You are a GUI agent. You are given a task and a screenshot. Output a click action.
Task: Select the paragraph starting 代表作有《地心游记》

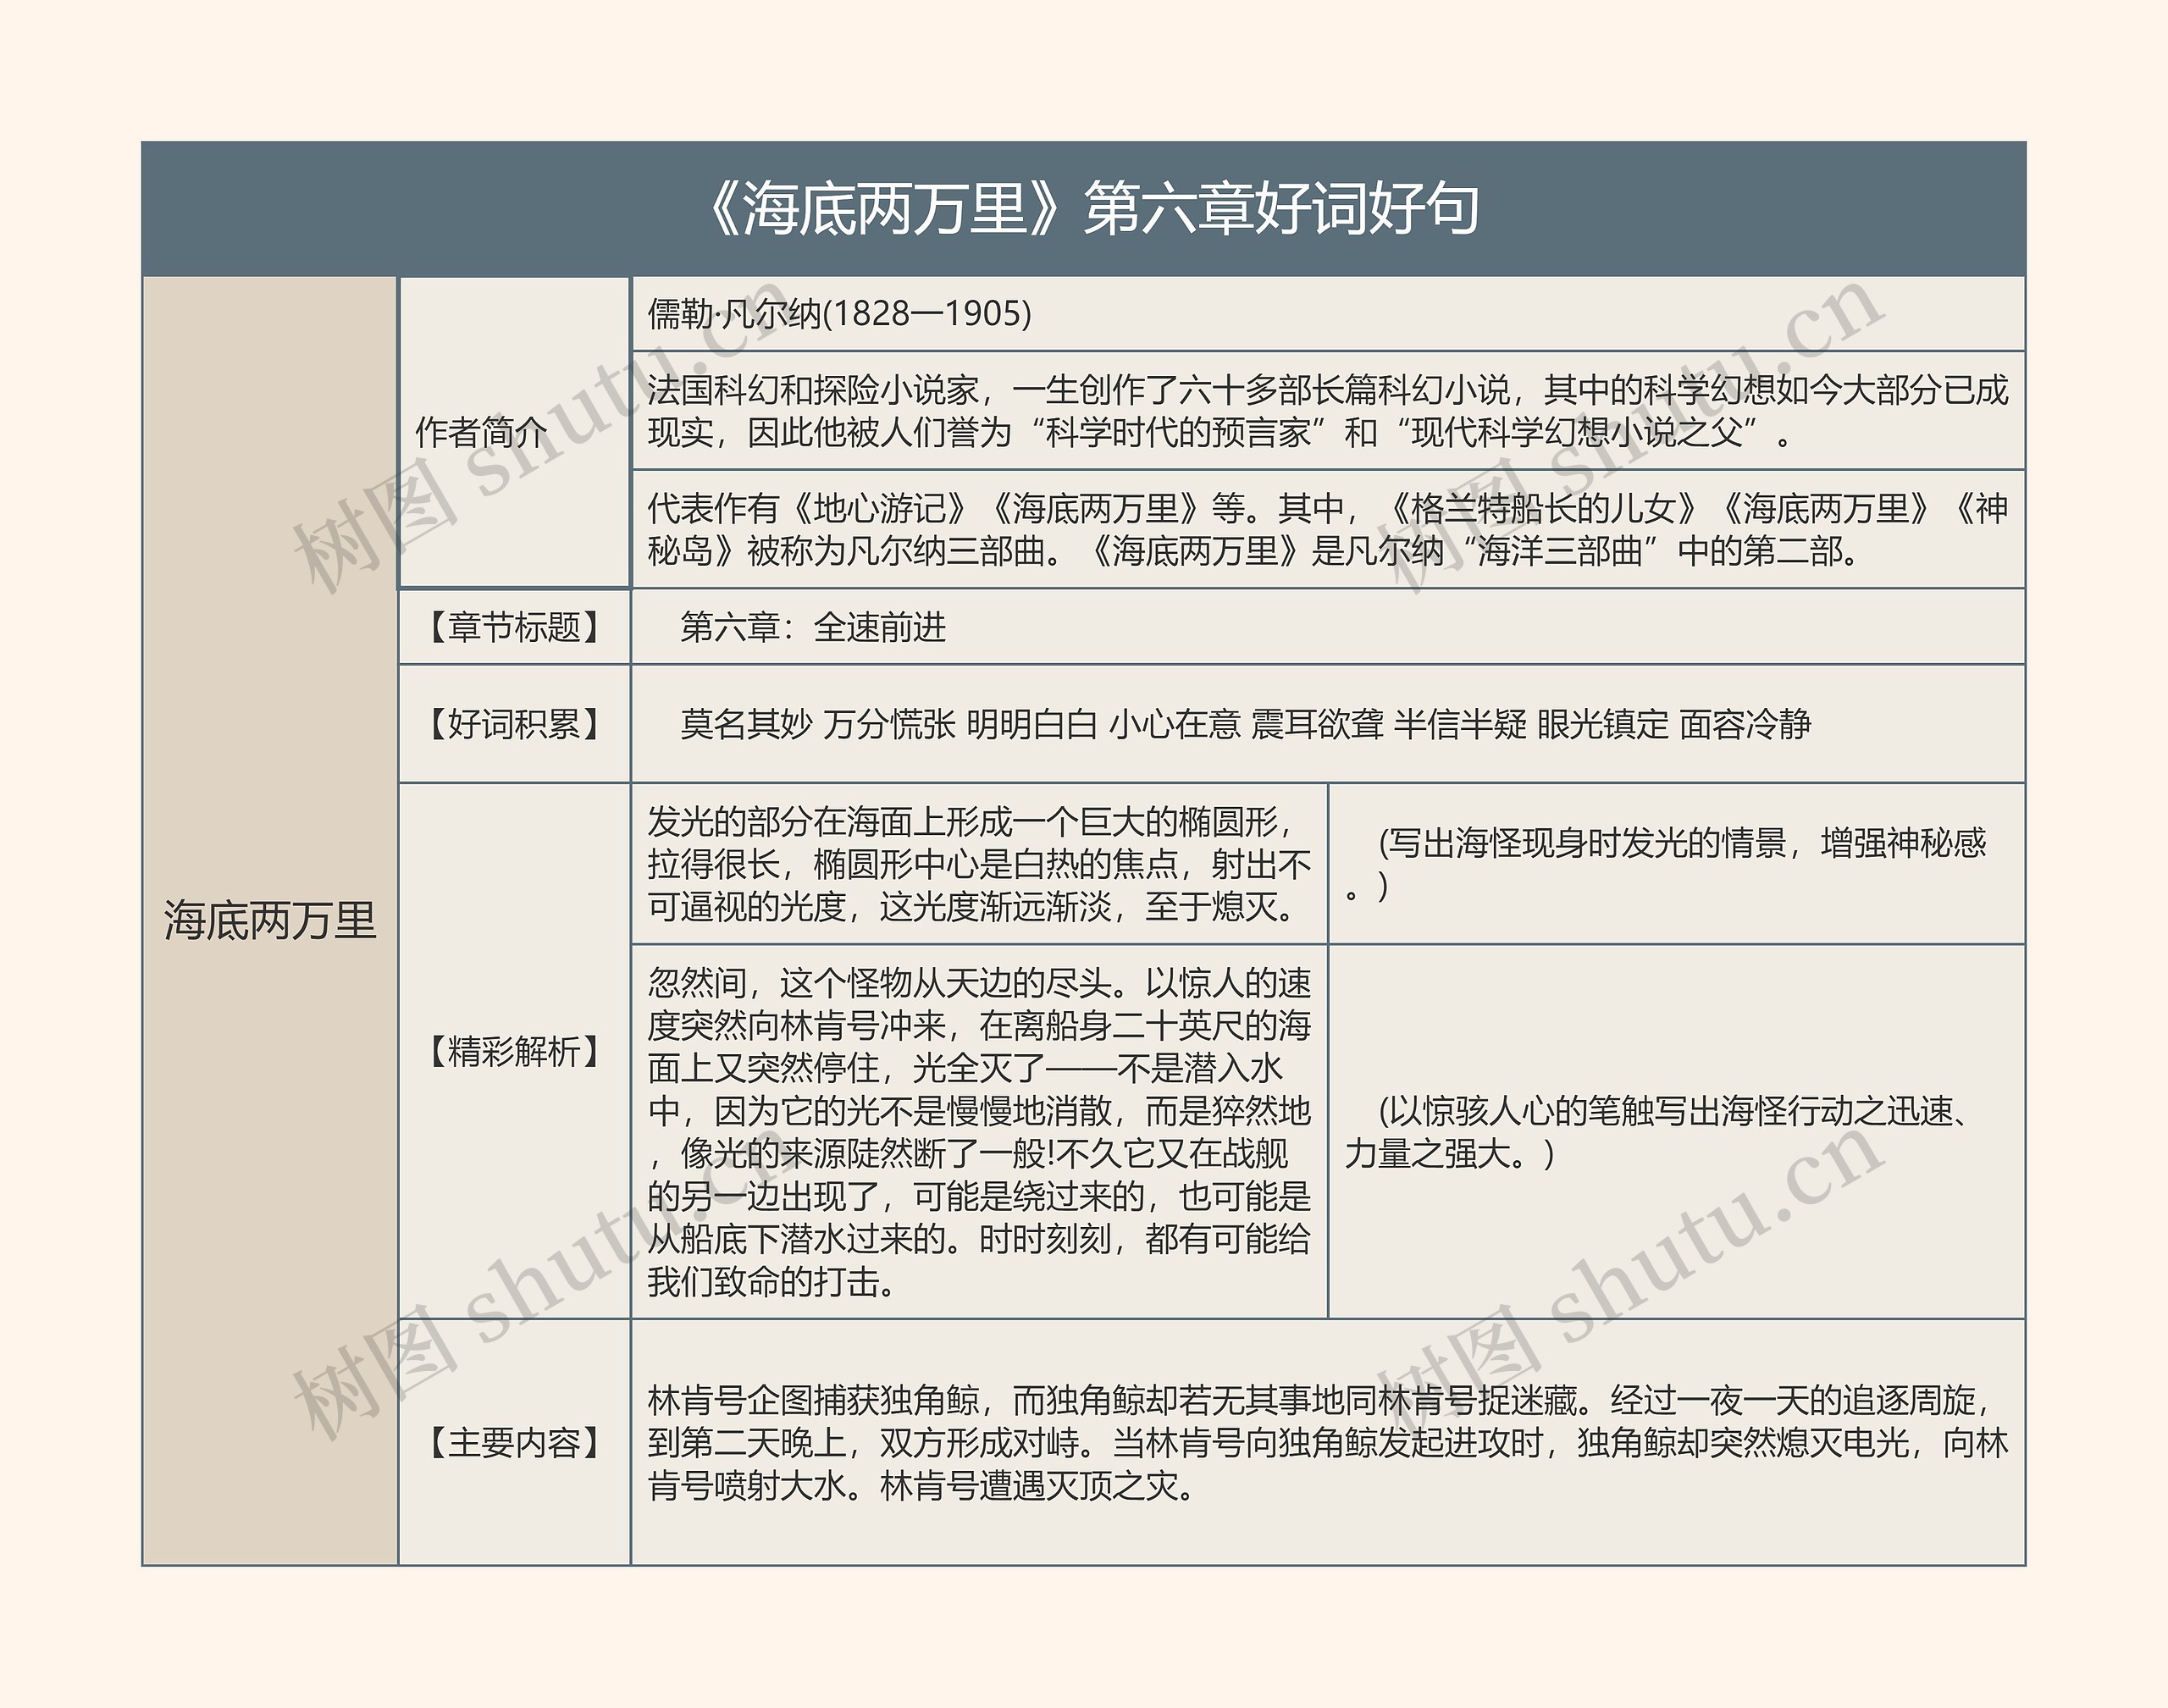click(x=1328, y=529)
